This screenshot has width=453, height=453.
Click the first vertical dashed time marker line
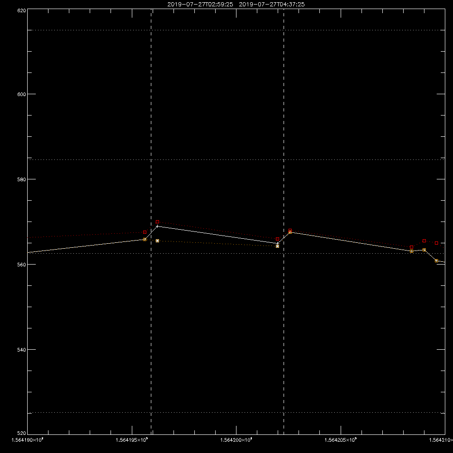tap(151, 221)
